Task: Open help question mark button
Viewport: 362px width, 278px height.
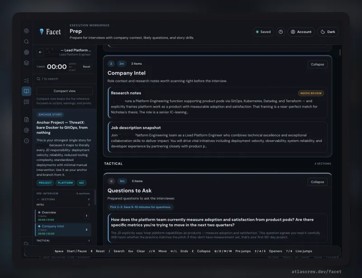Action: 281,32
